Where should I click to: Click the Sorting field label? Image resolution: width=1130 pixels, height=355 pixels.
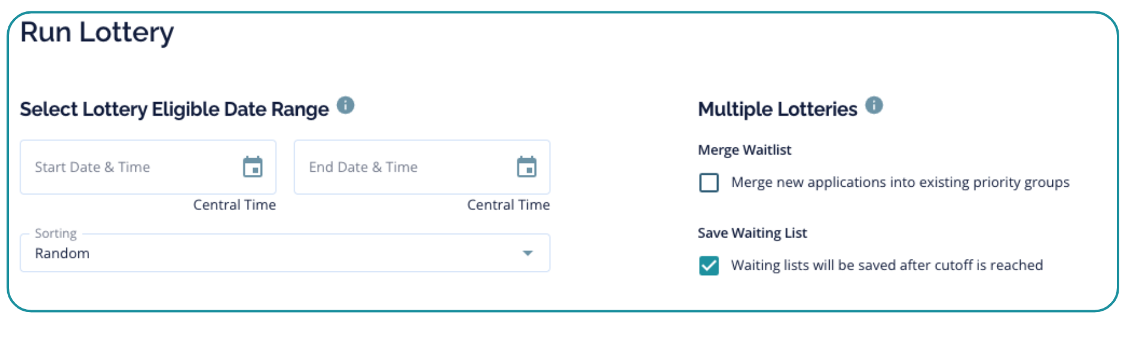click(56, 233)
